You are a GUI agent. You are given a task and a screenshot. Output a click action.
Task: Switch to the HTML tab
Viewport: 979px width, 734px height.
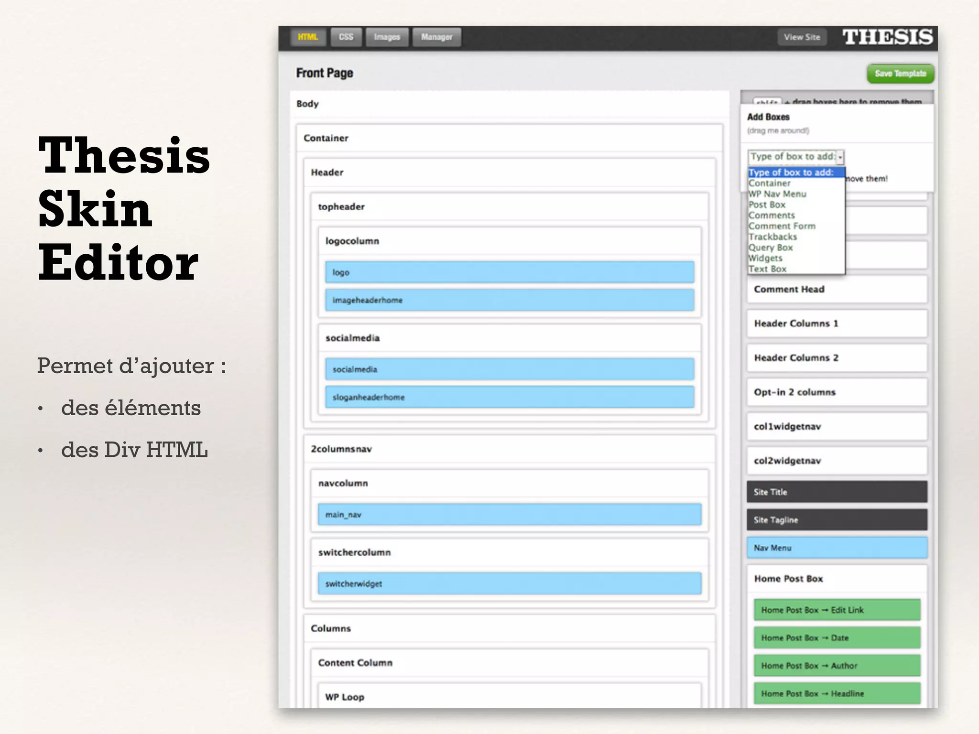(308, 37)
